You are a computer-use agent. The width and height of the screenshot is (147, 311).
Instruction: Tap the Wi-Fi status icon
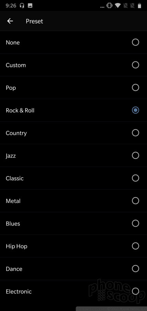point(118,5)
